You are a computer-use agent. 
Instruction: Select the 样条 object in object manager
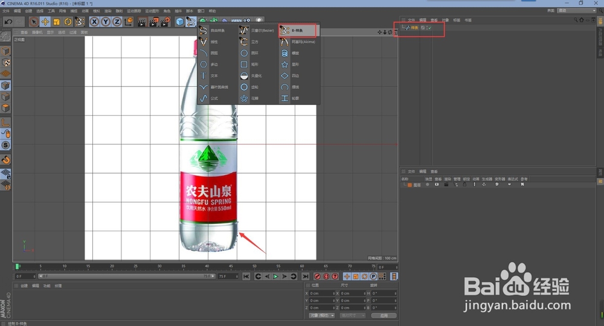[x=414, y=28]
